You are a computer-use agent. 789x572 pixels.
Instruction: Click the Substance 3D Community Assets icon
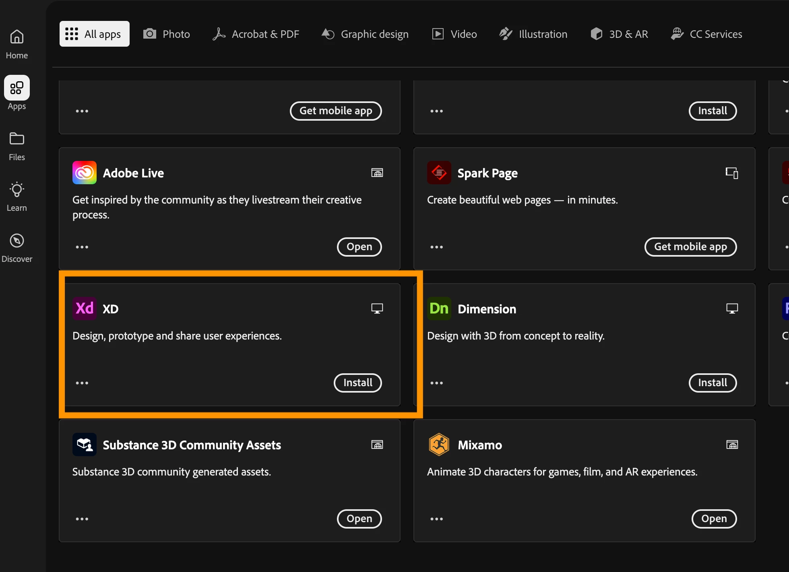(x=84, y=444)
